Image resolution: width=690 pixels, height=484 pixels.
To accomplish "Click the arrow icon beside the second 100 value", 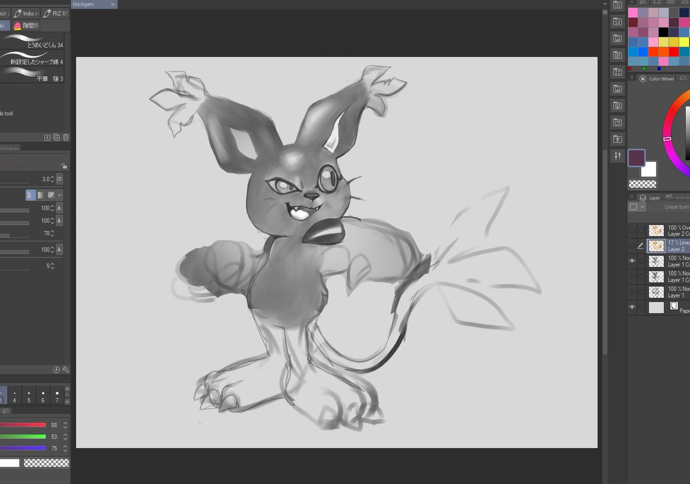I will (59, 221).
